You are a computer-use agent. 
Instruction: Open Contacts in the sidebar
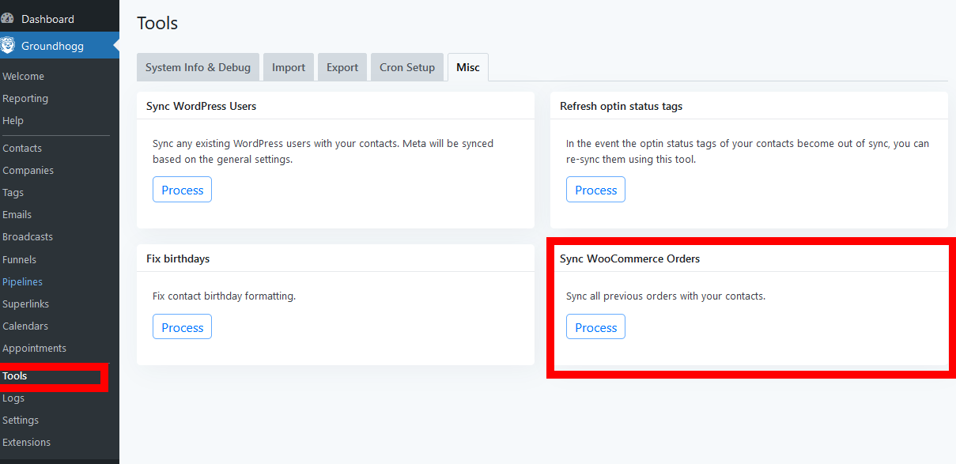coord(22,149)
